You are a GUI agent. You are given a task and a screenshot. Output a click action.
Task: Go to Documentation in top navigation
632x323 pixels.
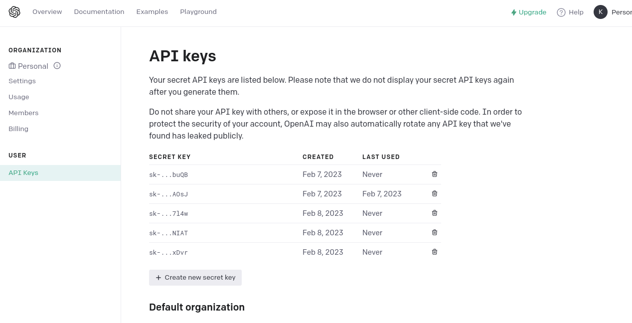(99, 12)
